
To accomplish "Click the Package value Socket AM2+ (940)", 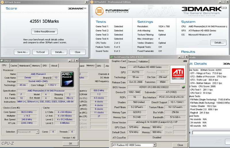I will (x=38, y=81).
